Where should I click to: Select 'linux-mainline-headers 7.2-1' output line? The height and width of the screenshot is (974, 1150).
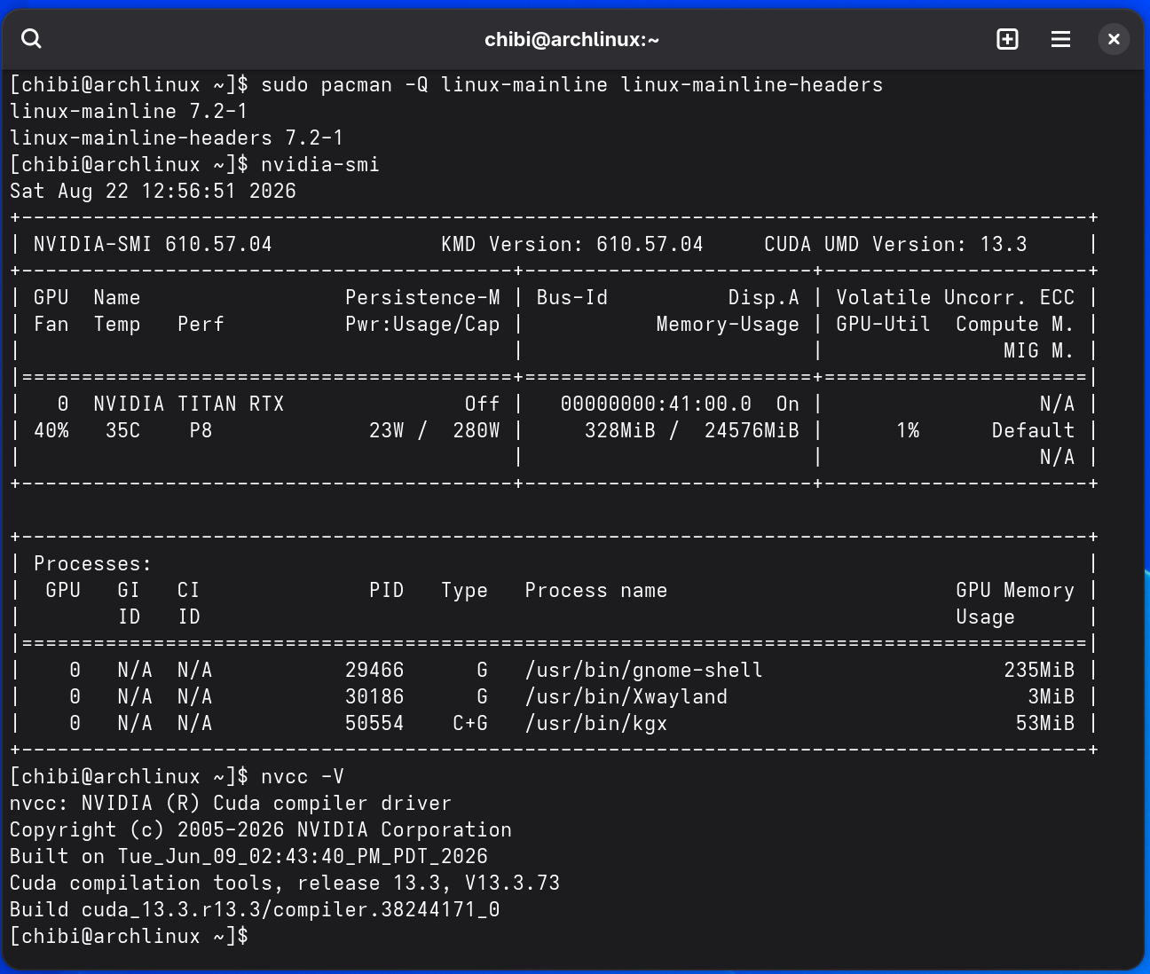tap(177, 138)
